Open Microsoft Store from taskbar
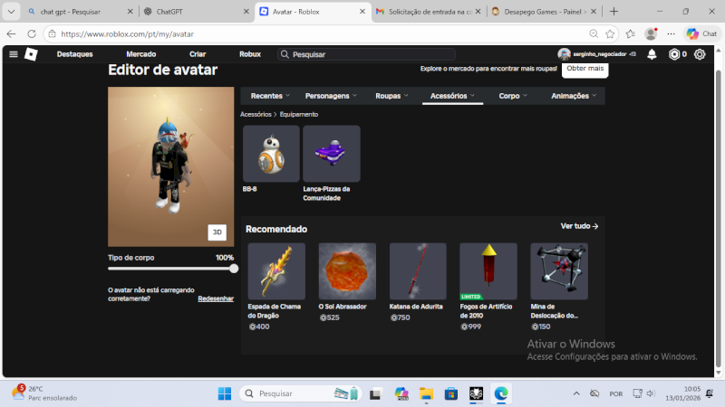The width and height of the screenshot is (725, 407). coord(451,393)
